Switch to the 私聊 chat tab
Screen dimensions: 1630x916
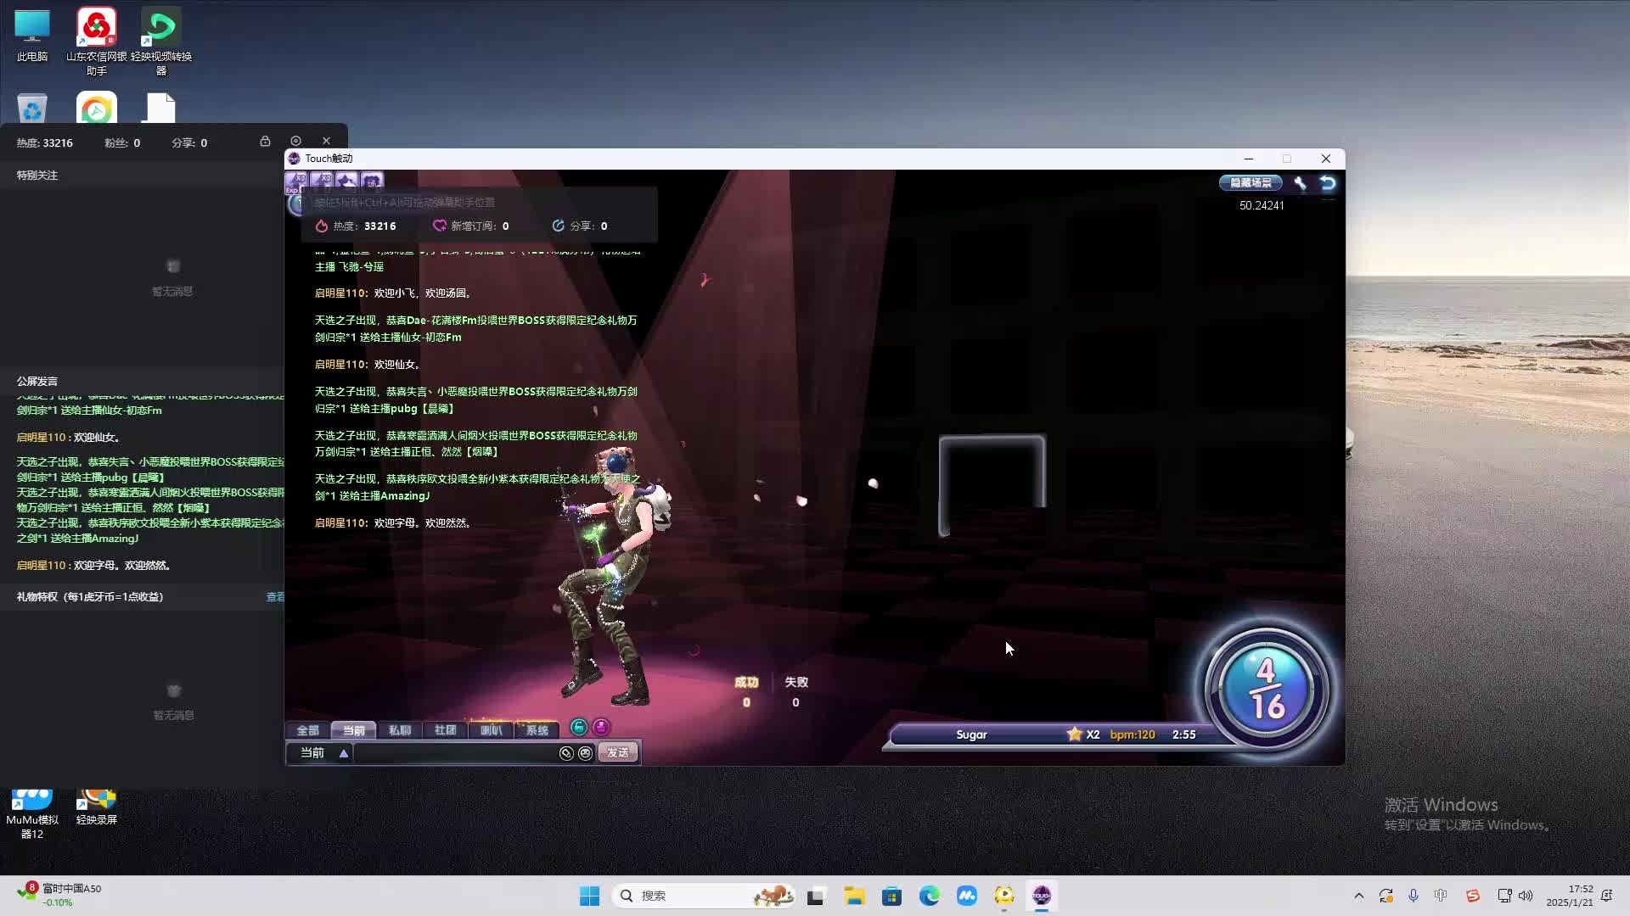tap(399, 730)
